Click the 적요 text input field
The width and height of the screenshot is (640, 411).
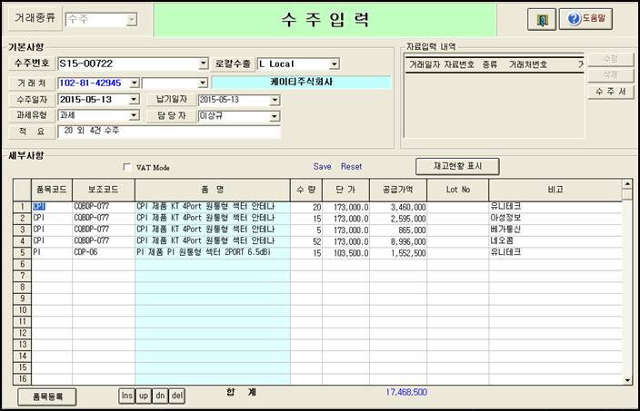point(169,132)
